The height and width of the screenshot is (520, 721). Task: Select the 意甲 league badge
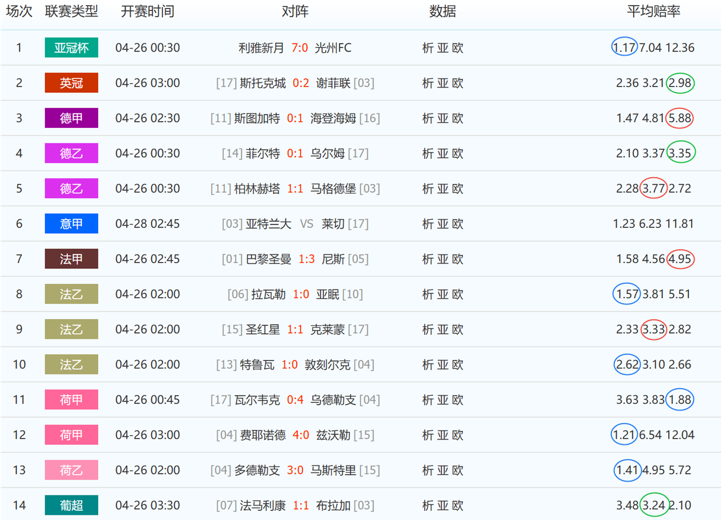[71, 224]
